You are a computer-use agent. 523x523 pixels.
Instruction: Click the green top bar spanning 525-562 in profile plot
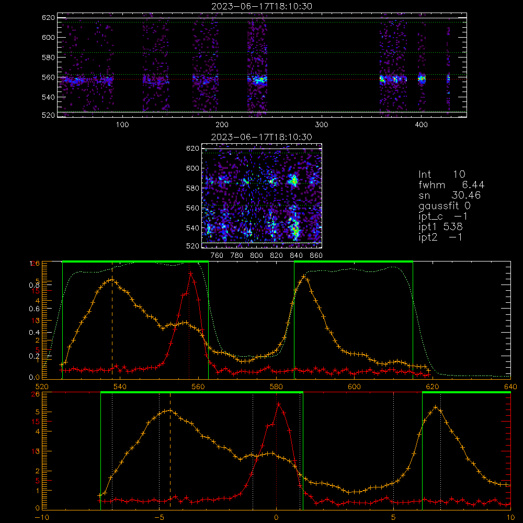coord(135,262)
